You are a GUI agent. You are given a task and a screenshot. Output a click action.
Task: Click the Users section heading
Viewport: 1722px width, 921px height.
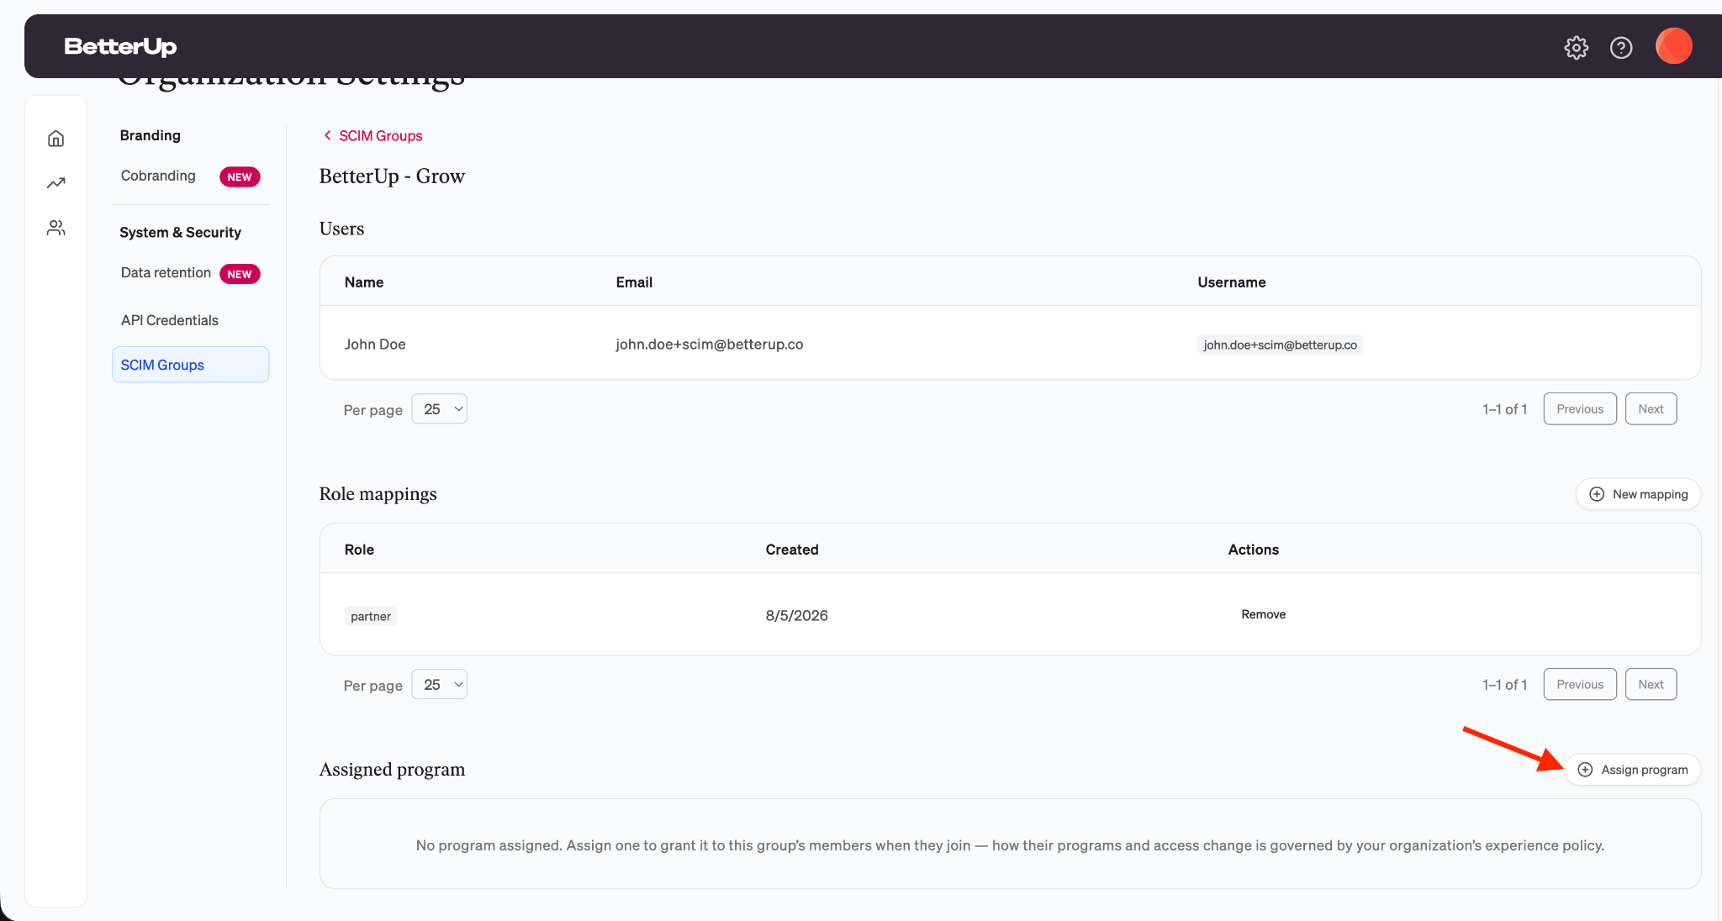[x=341, y=229]
